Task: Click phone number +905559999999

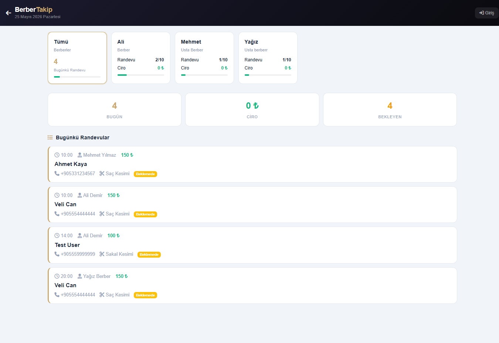Action: tap(78, 254)
